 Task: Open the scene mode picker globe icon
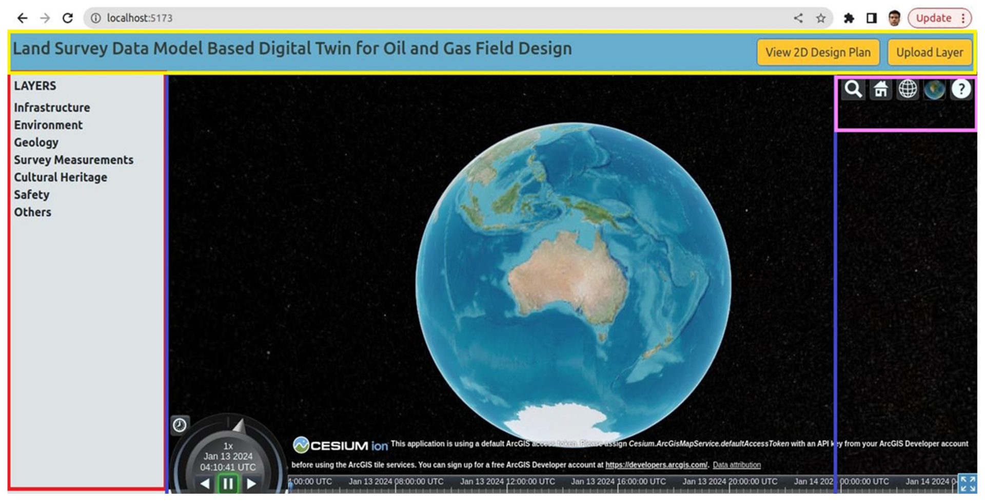click(908, 90)
